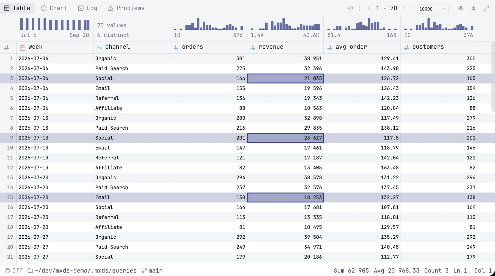Click the revenue distribution histogram
Viewport: 495px width, 276px height.
pos(285,24)
